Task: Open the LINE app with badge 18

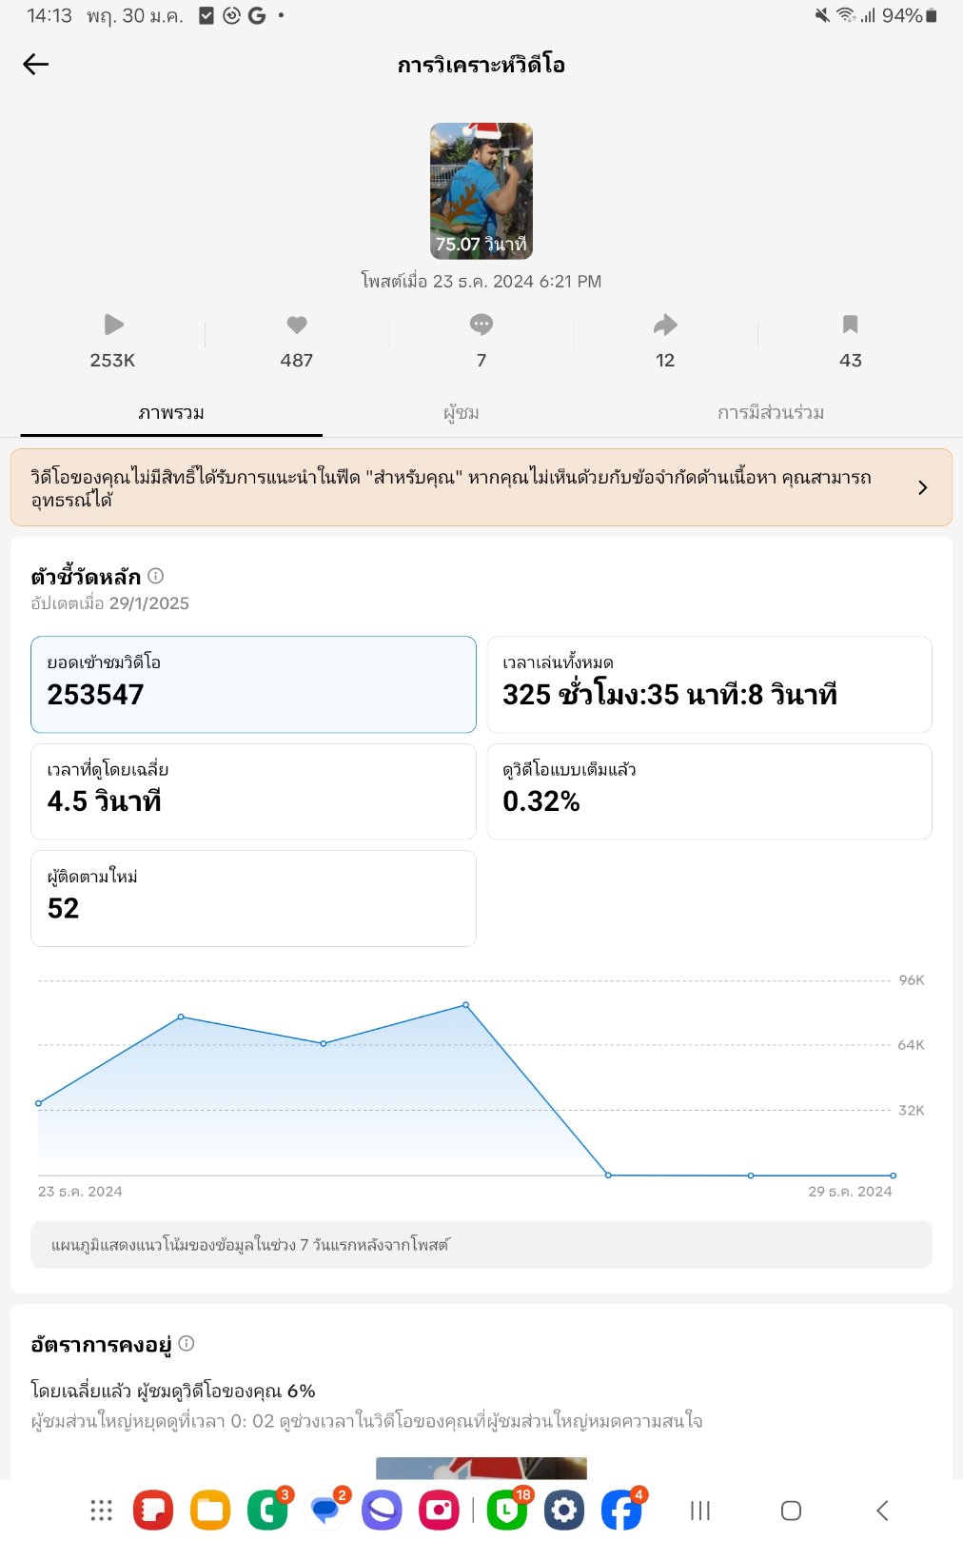Action: 507,1510
